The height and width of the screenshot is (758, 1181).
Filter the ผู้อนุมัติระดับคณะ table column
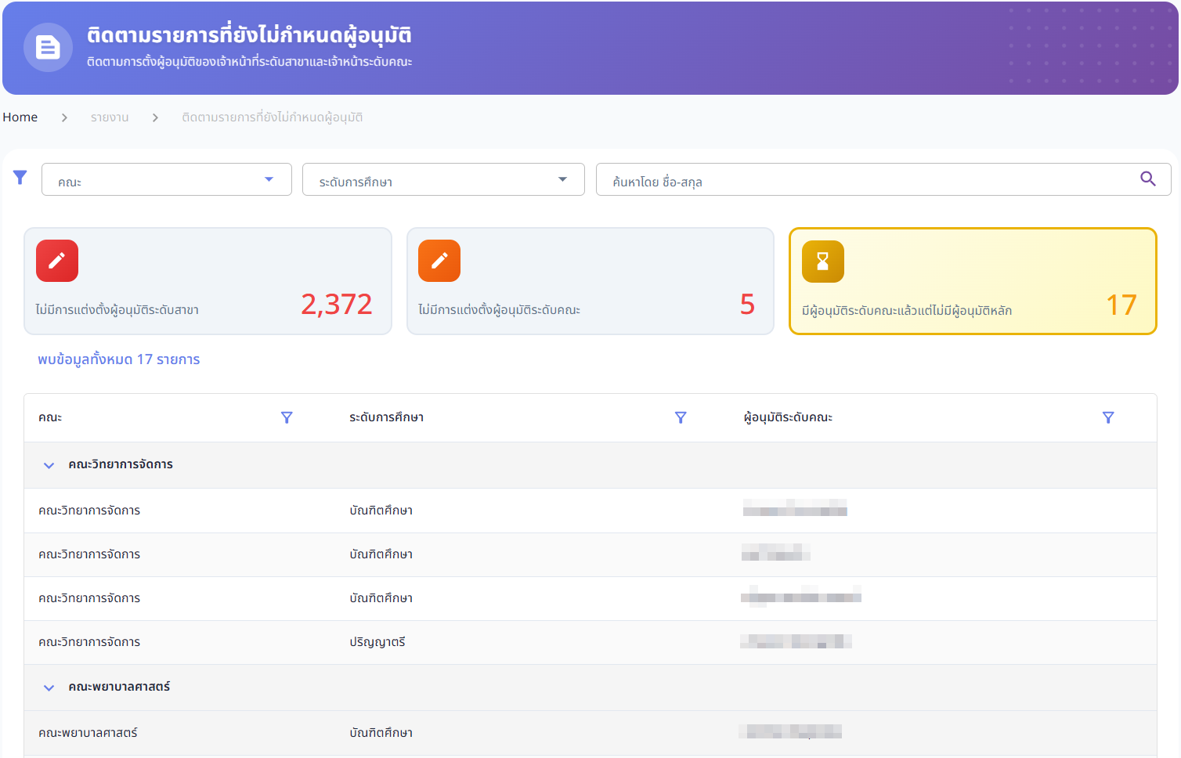(1107, 418)
